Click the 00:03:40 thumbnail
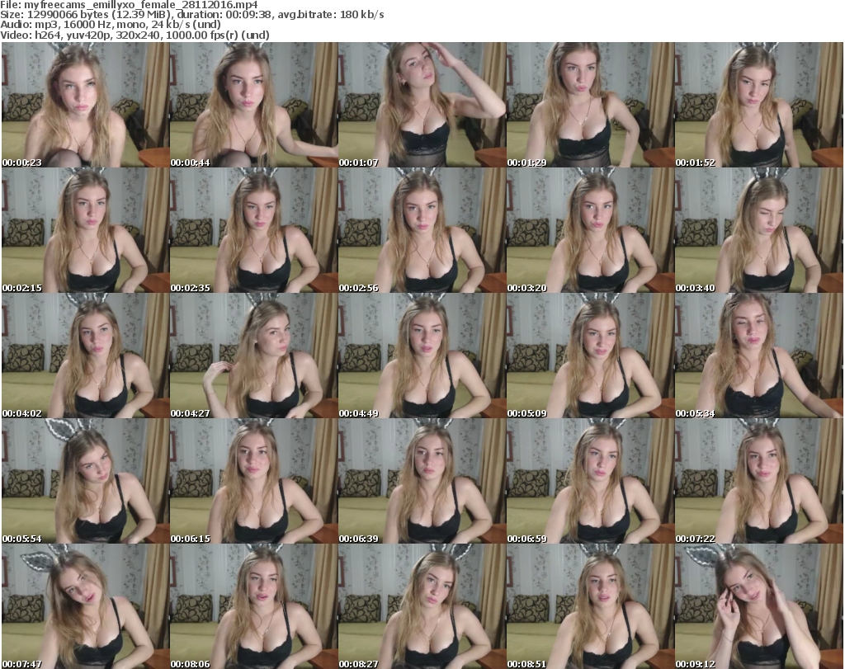This screenshot has width=845, height=669. (759, 230)
